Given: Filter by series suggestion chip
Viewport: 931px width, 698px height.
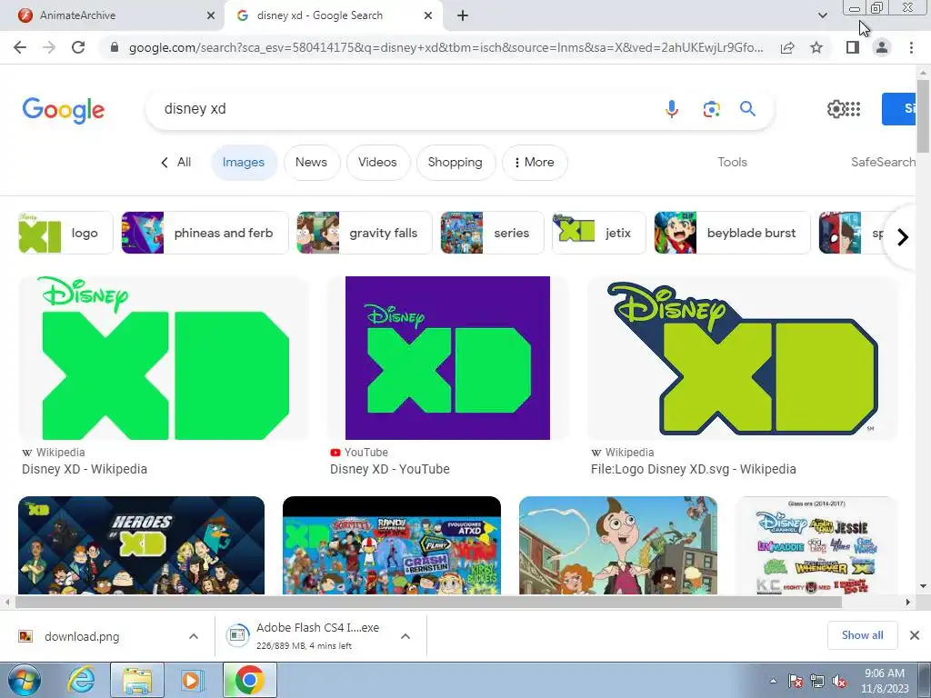Looking at the screenshot, I should pyautogui.click(x=492, y=233).
